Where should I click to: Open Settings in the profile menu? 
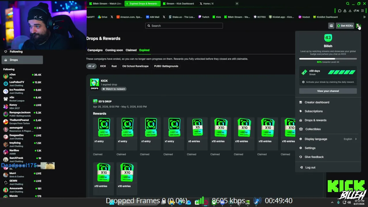328,148
